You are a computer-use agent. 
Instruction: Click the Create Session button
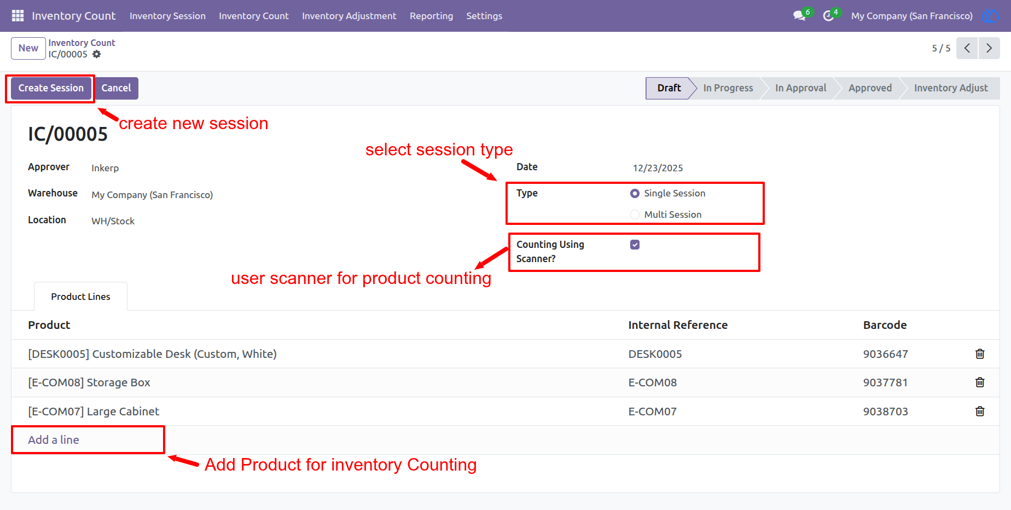pos(51,88)
